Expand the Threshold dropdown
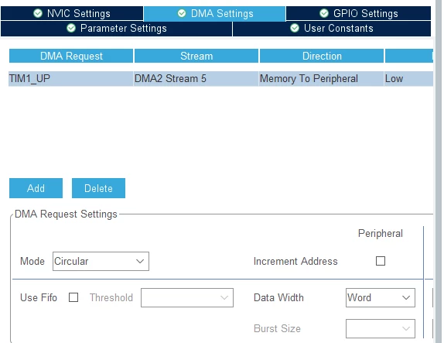444x343 pixels. [187, 297]
